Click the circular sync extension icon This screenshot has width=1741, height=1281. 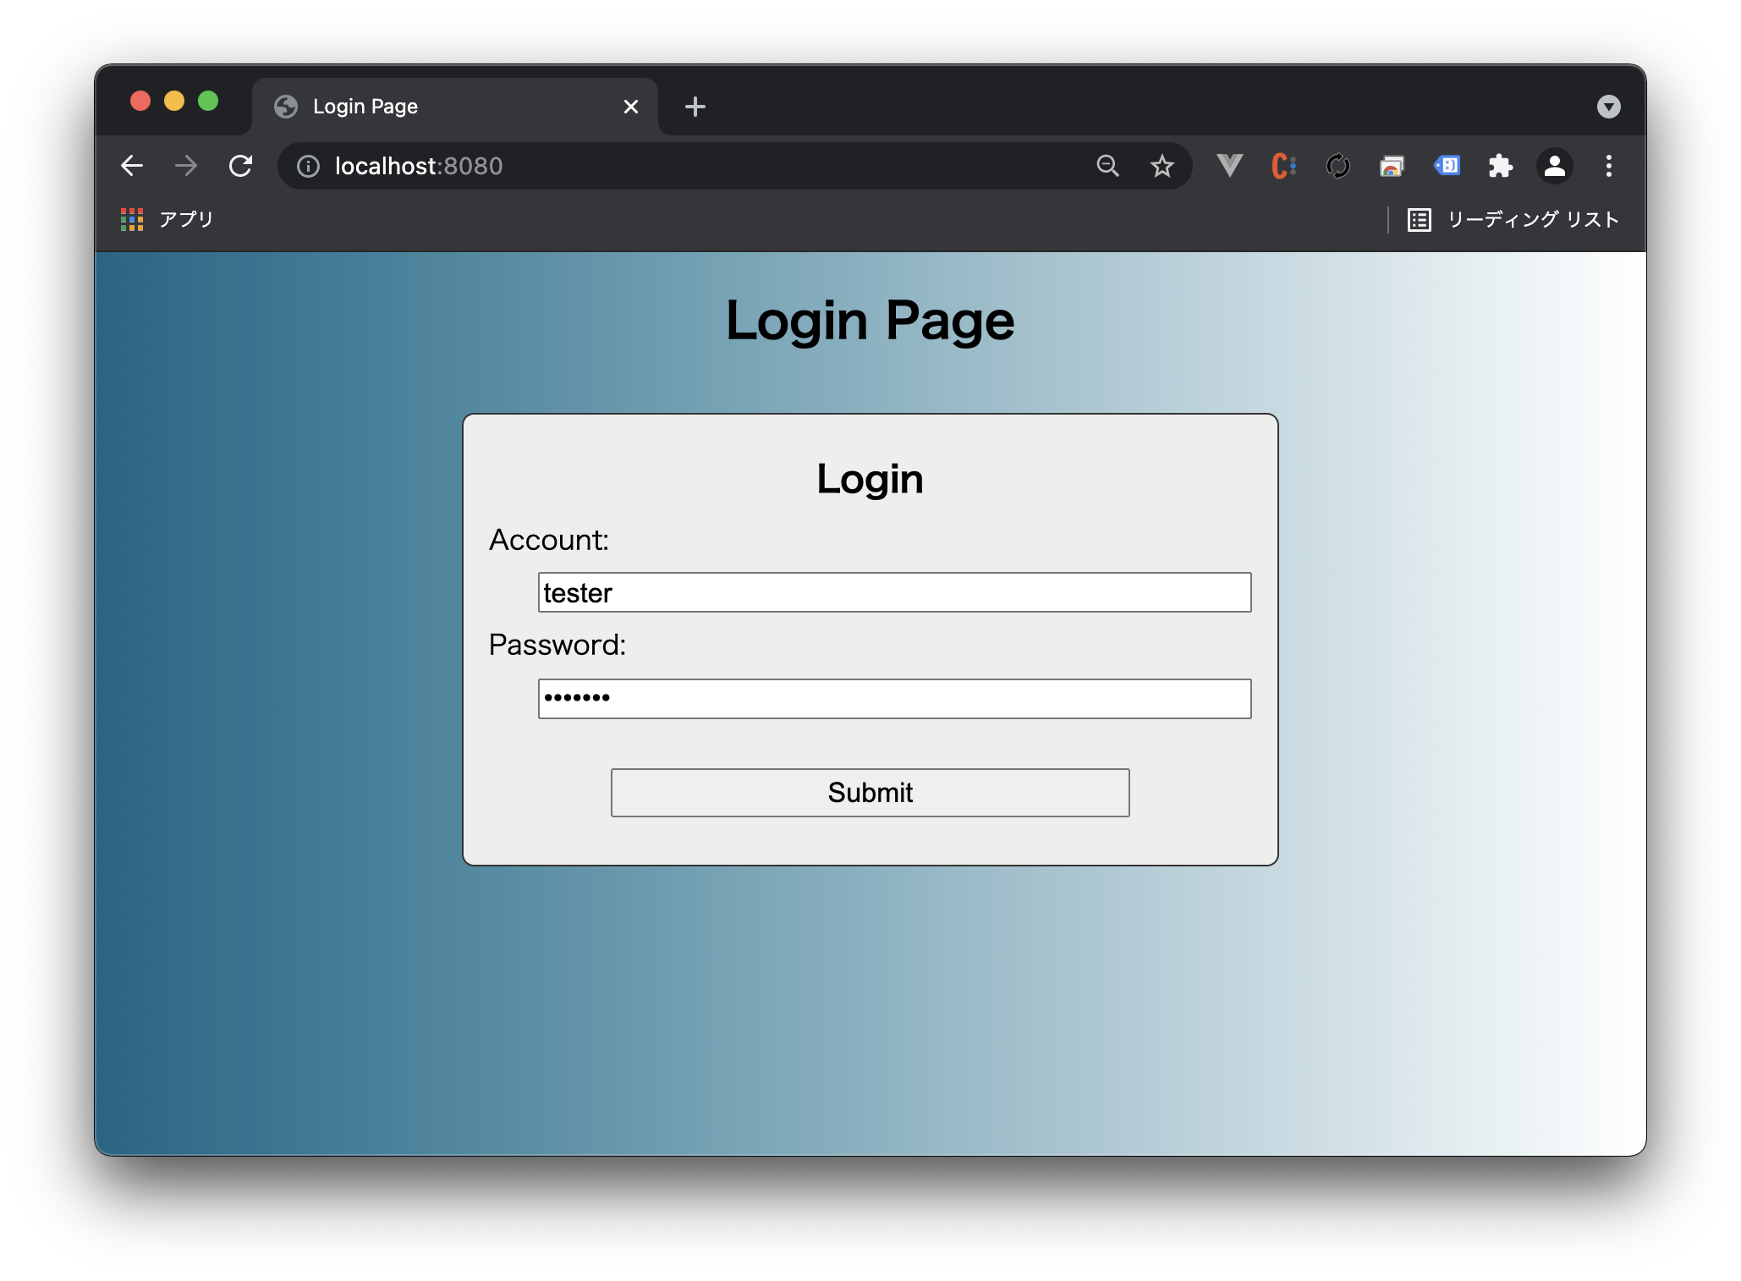tap(1337, 166)
